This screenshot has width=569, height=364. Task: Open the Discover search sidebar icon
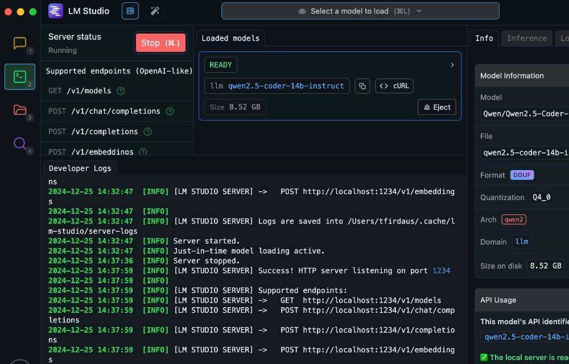click(20, 143)
